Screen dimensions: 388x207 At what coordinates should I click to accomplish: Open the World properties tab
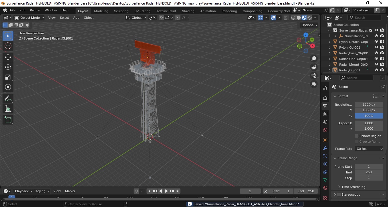point(325,130)
